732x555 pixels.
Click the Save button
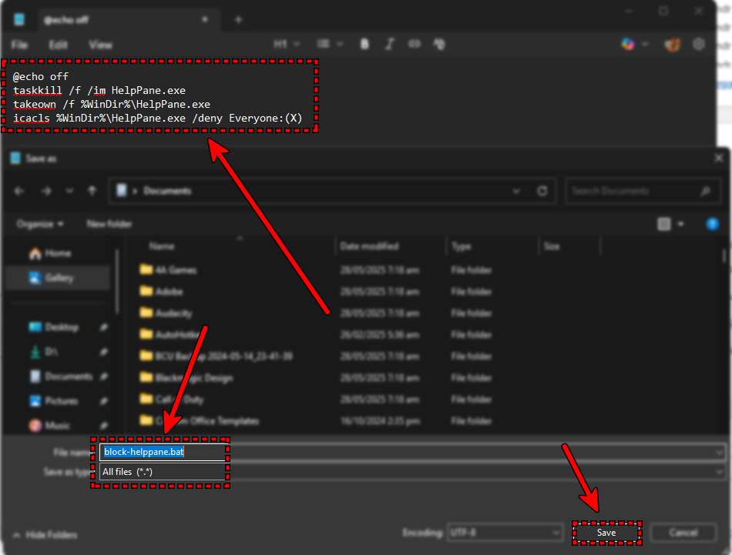point(606,532)
